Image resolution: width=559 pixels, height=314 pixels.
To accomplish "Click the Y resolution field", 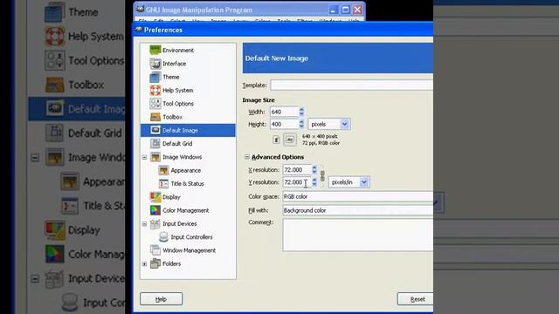I will 297,182.
